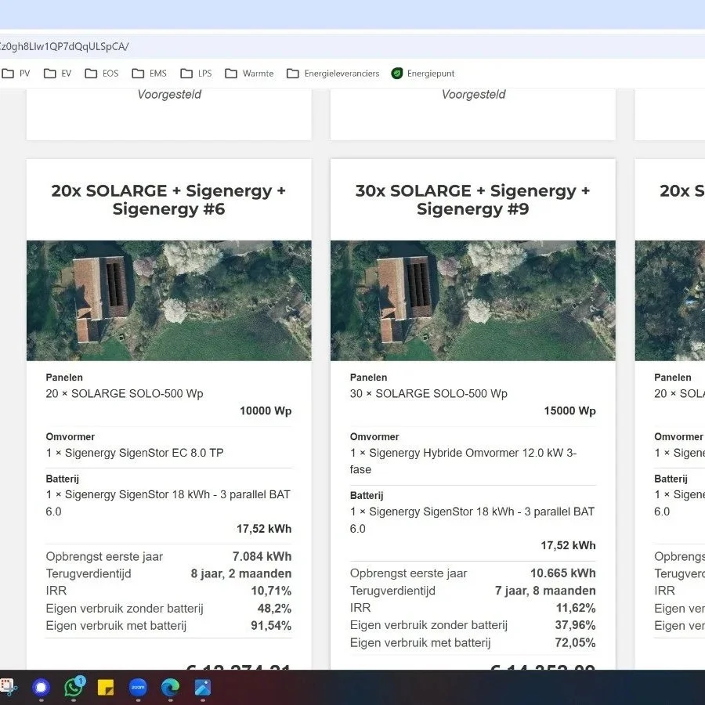Open the Warmte bookmarks folder
705x705 pixels.
pos(249,74)
